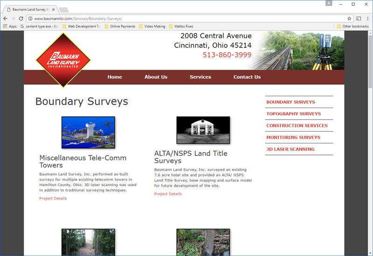The height and width of the screenshot is (256, 373).
Task: Go back using browser back arrow
Action: coord(5,19)
